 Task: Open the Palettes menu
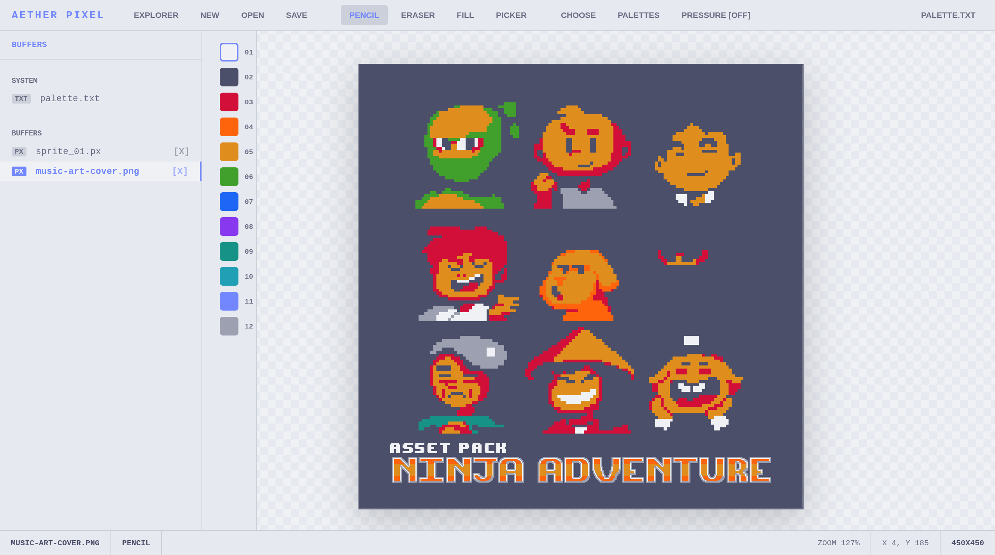tap(638, 15)
